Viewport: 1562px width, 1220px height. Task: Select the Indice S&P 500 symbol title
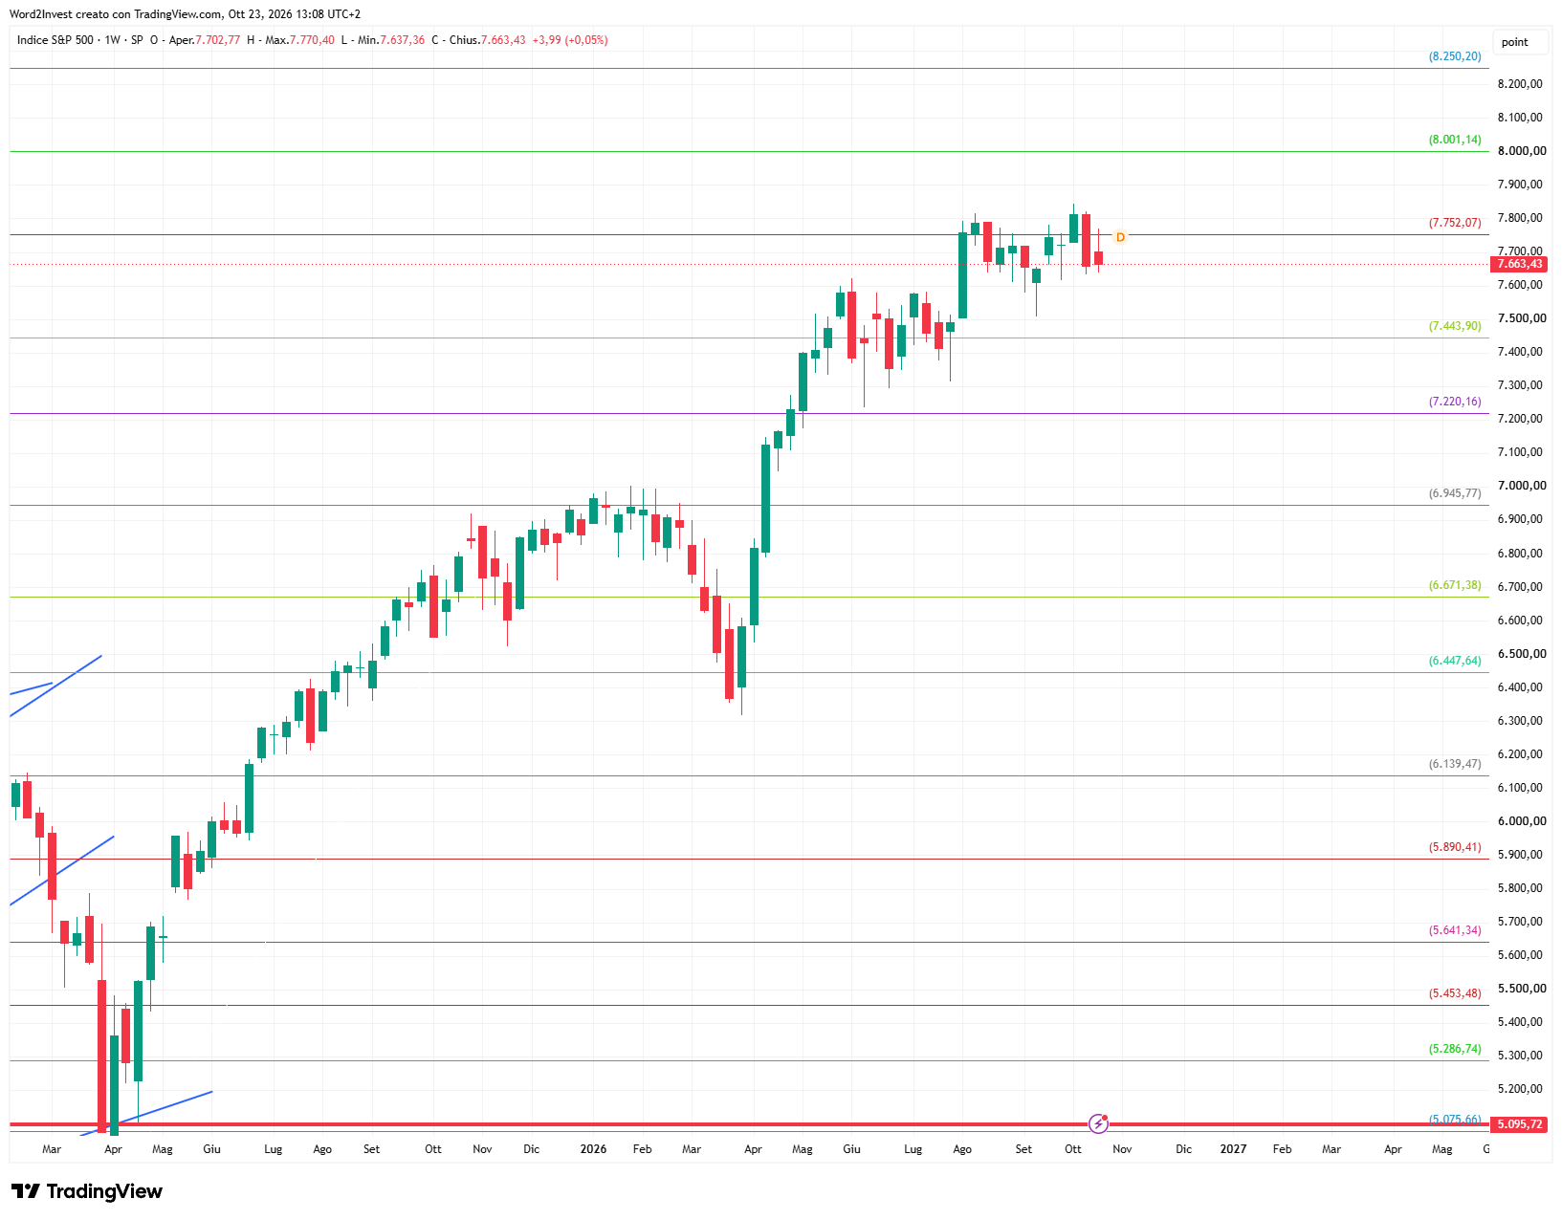(55, 40)
